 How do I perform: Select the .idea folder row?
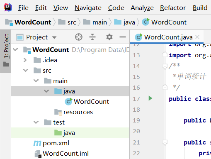click(x=70, y=60)
